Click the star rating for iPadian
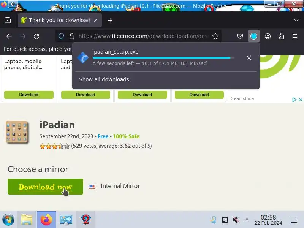This screenshot has height=228, width=304. coord(54,146)
